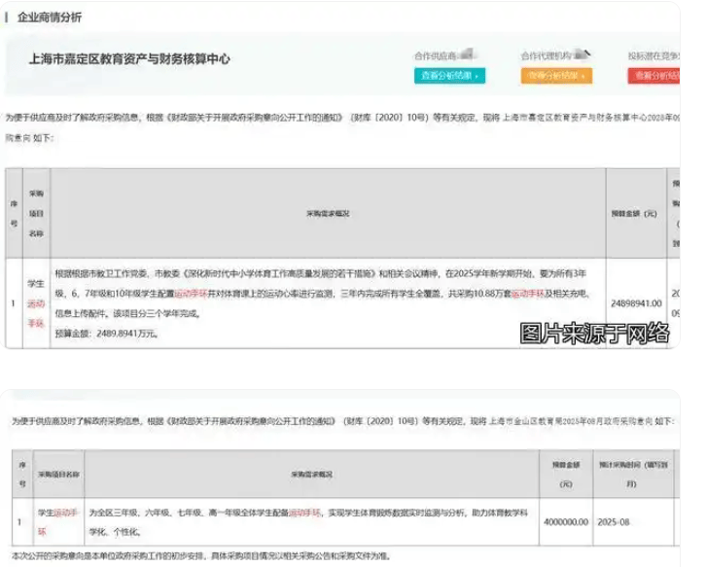Click the orange 查看分析结果 button under 合作代理机构

point(556,76)
